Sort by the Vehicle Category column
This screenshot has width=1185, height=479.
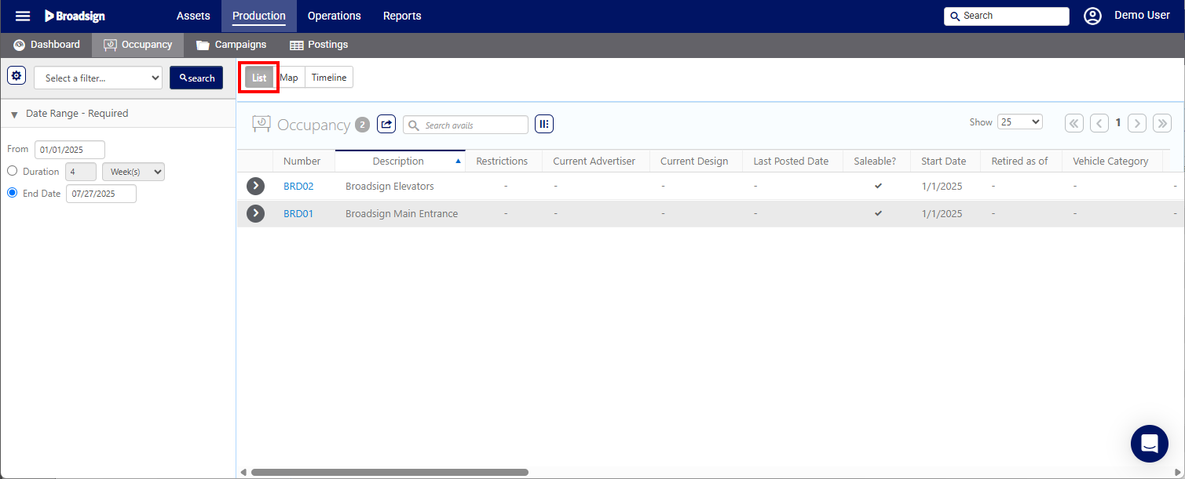pos(1110,161)
